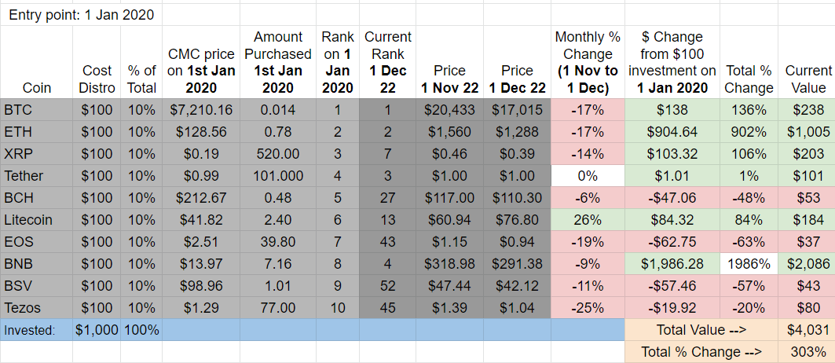Screen dimensions: 835x363
Task: Click the BNB 1986% total change cell
Action: pyautogui.click(x=749, y=263)
